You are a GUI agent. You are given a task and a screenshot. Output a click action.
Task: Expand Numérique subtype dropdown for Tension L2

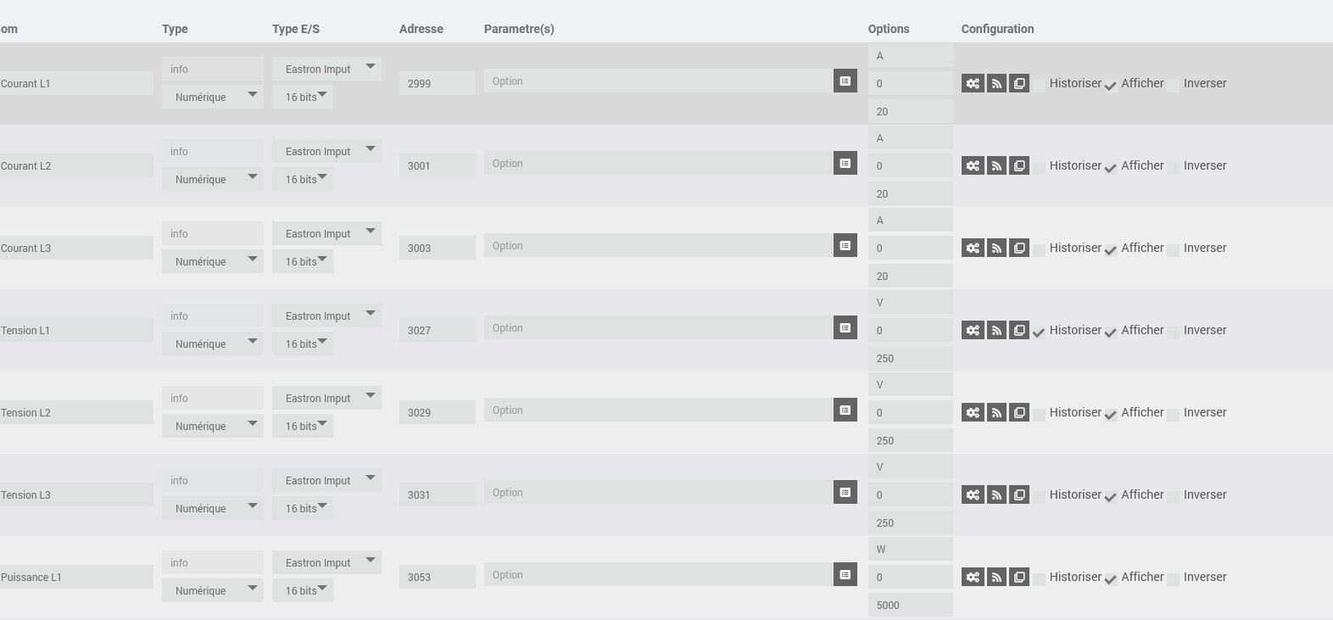pyautogui.click(x=212, y=426)
